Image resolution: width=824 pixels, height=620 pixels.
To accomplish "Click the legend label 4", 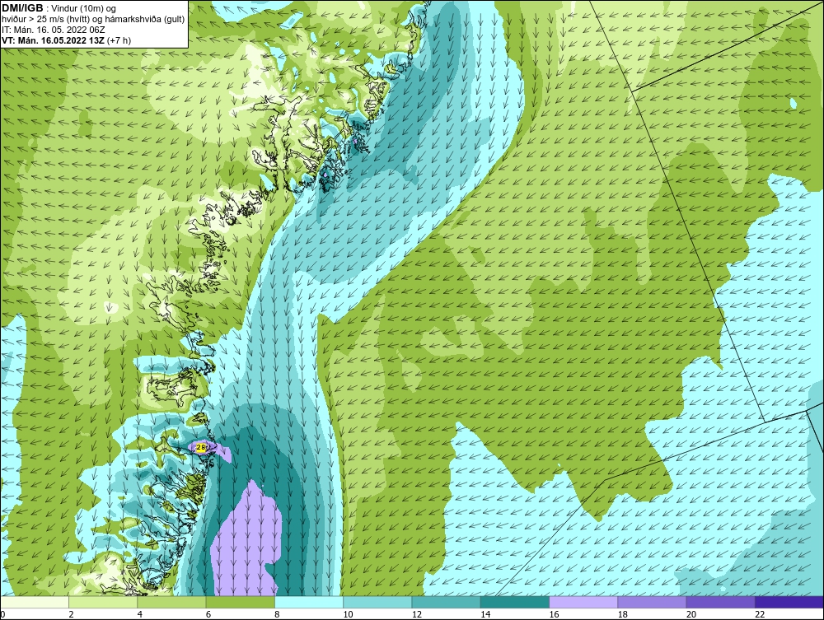I will point(140,615).
